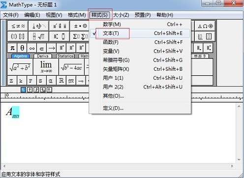Open the relational symbols palette (≤ ≠ ≈)
244x178 pixels.
(x=18, y=26)
